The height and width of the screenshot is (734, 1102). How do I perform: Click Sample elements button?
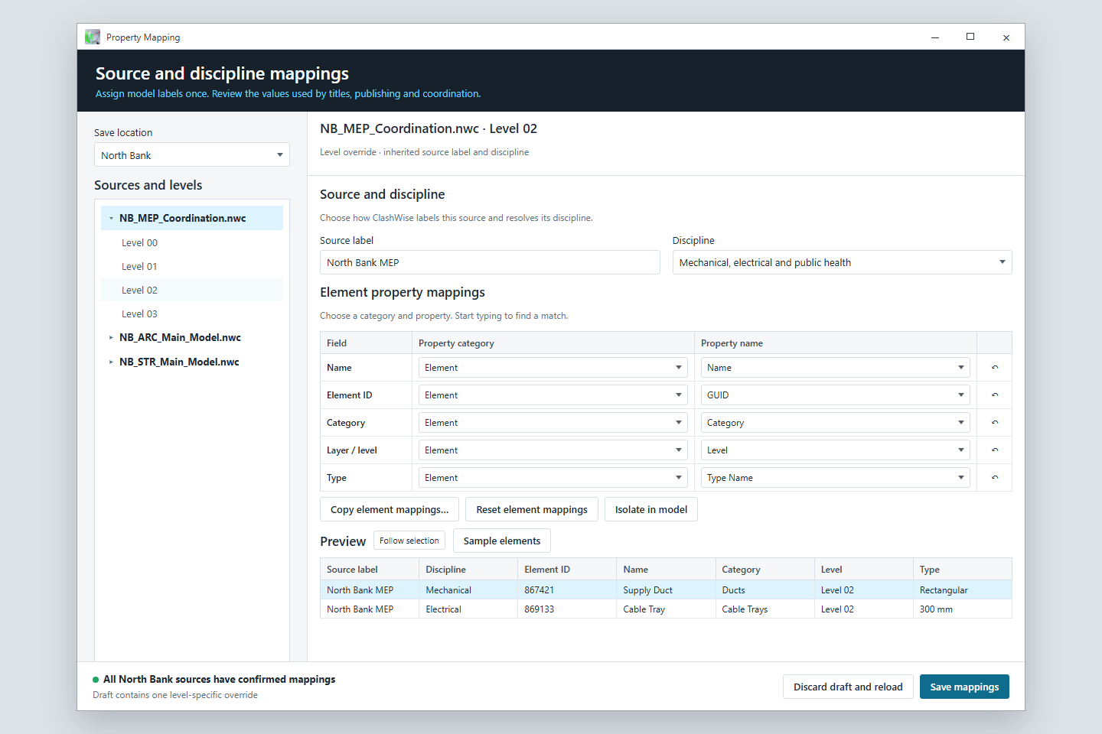coord(502,541)
